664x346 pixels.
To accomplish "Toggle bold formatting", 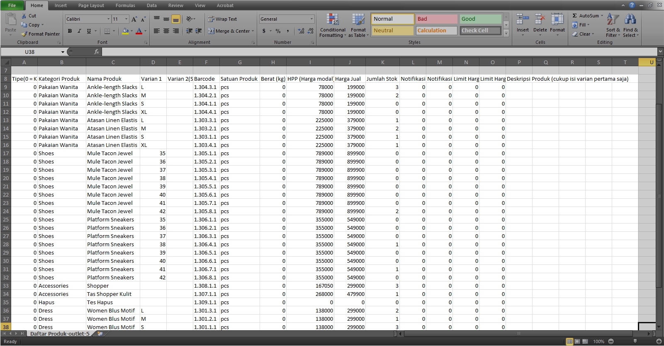I will pos(70,31).
